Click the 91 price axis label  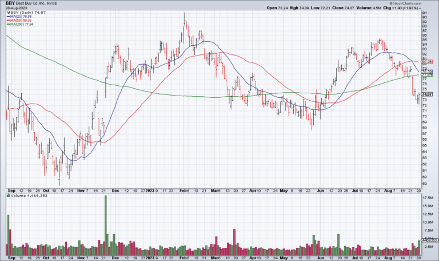click(x=425, y=13)
